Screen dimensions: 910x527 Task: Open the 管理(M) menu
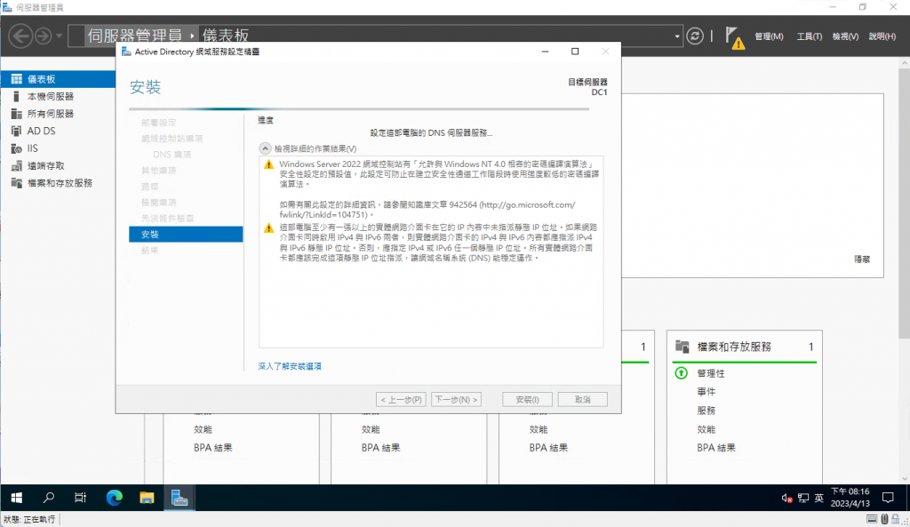point(769,36)
